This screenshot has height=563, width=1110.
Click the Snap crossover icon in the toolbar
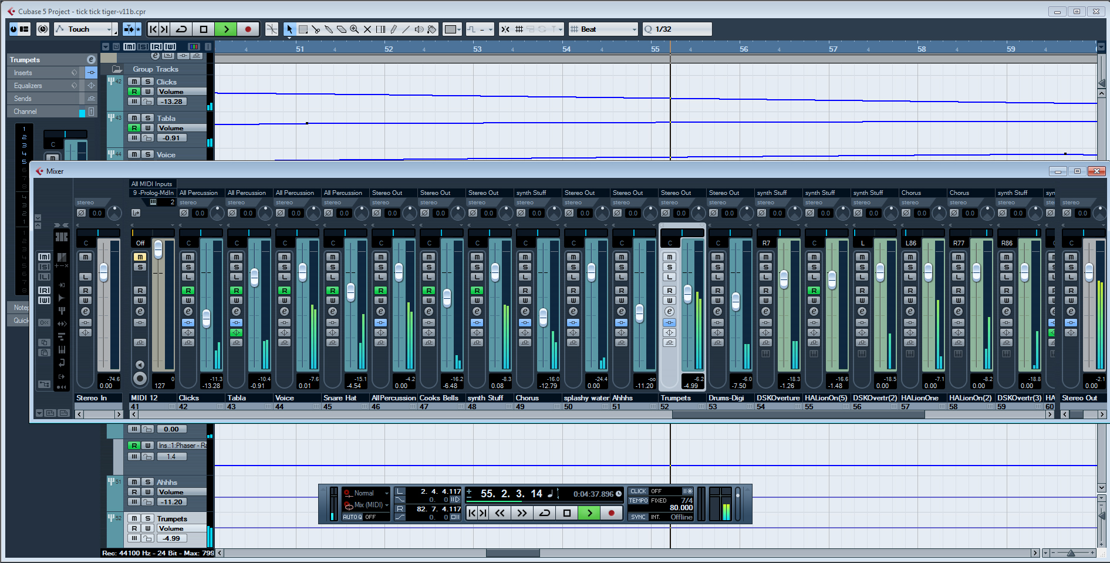point(505,29)
